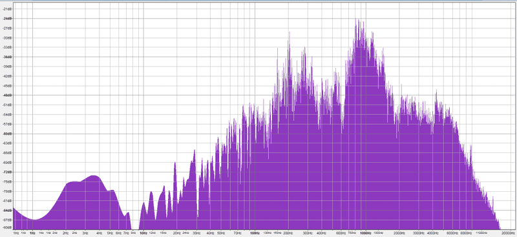Click the 50Hz frequency axis label
Screen dimensions: 517x237
221,232
